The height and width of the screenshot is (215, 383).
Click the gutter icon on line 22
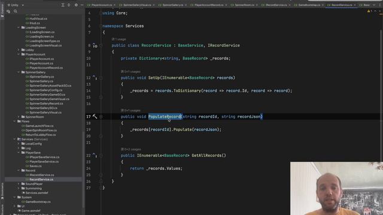point(95,155)
